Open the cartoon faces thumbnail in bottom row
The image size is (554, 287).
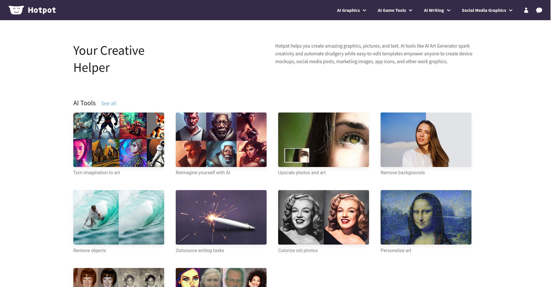(x=221, y=277)
